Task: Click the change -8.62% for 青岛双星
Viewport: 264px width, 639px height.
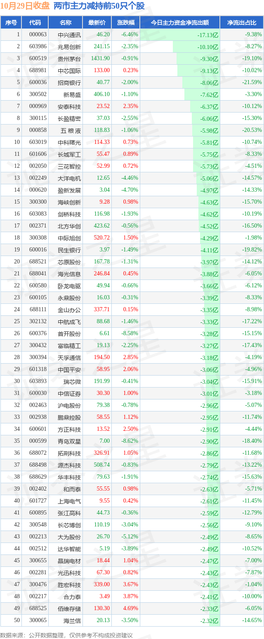Action: pos(130,441)
